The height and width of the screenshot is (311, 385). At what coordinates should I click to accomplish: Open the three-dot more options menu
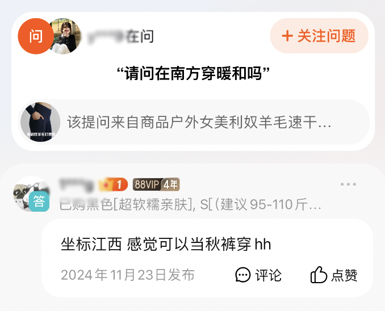[348, 184]
